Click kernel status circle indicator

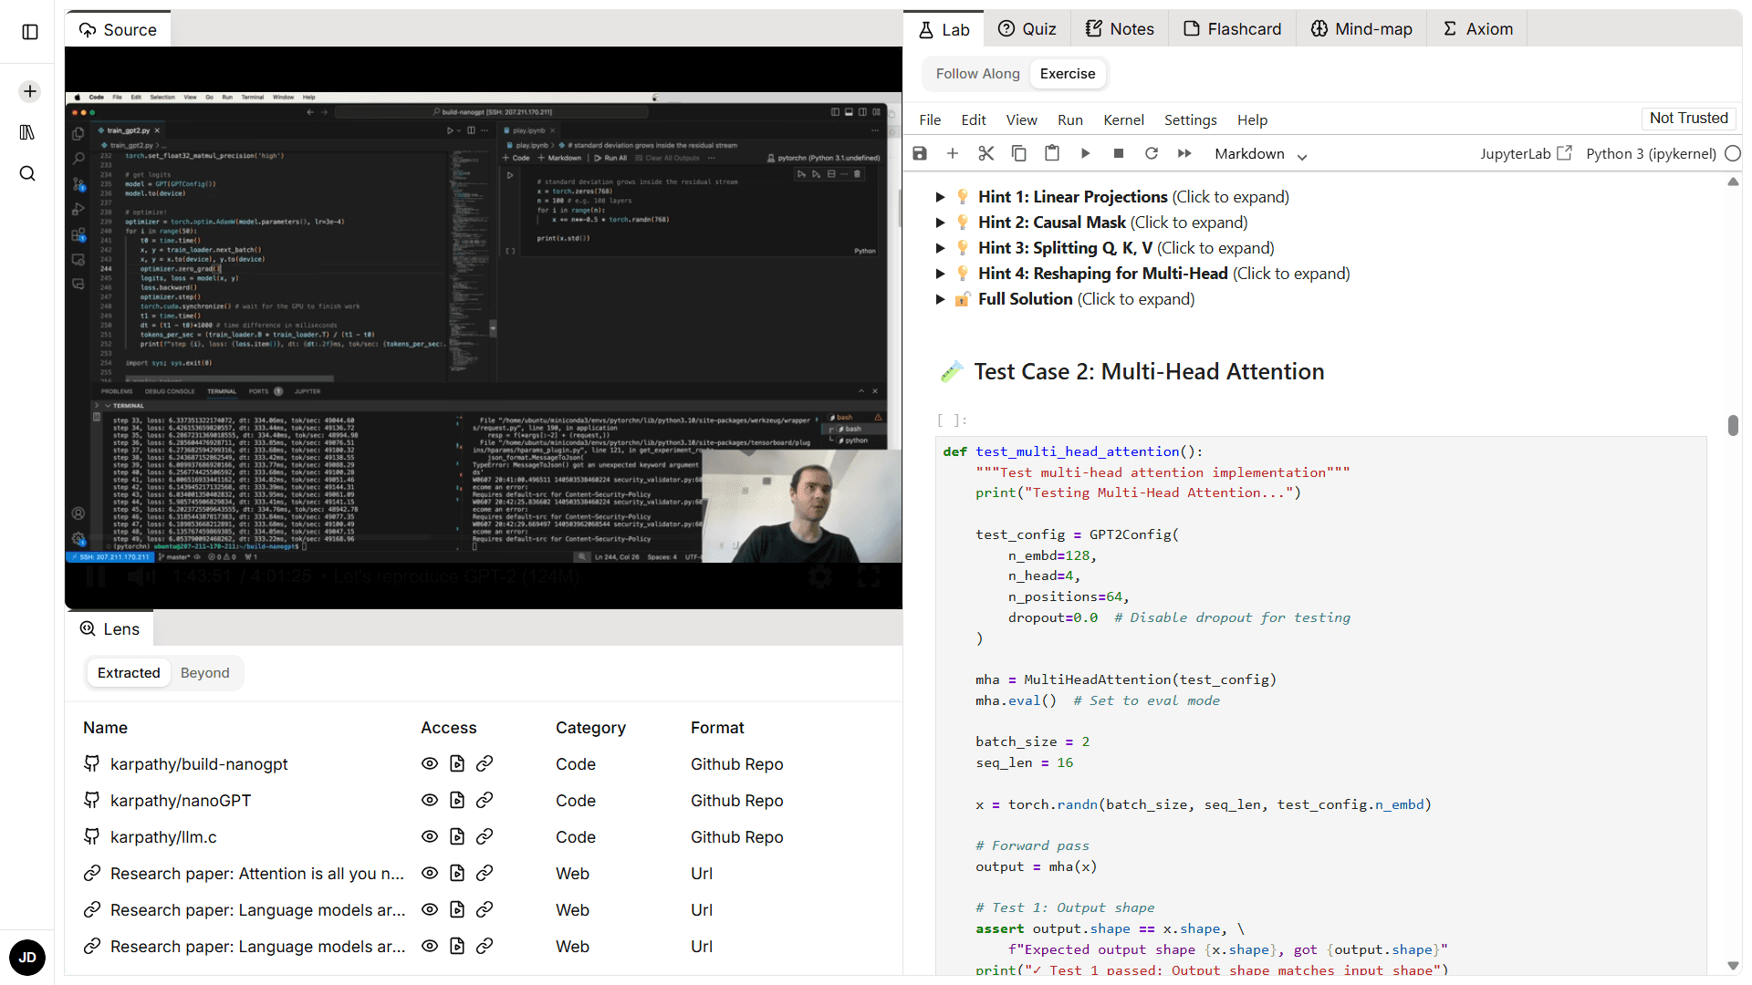[x=1733, y=153]
